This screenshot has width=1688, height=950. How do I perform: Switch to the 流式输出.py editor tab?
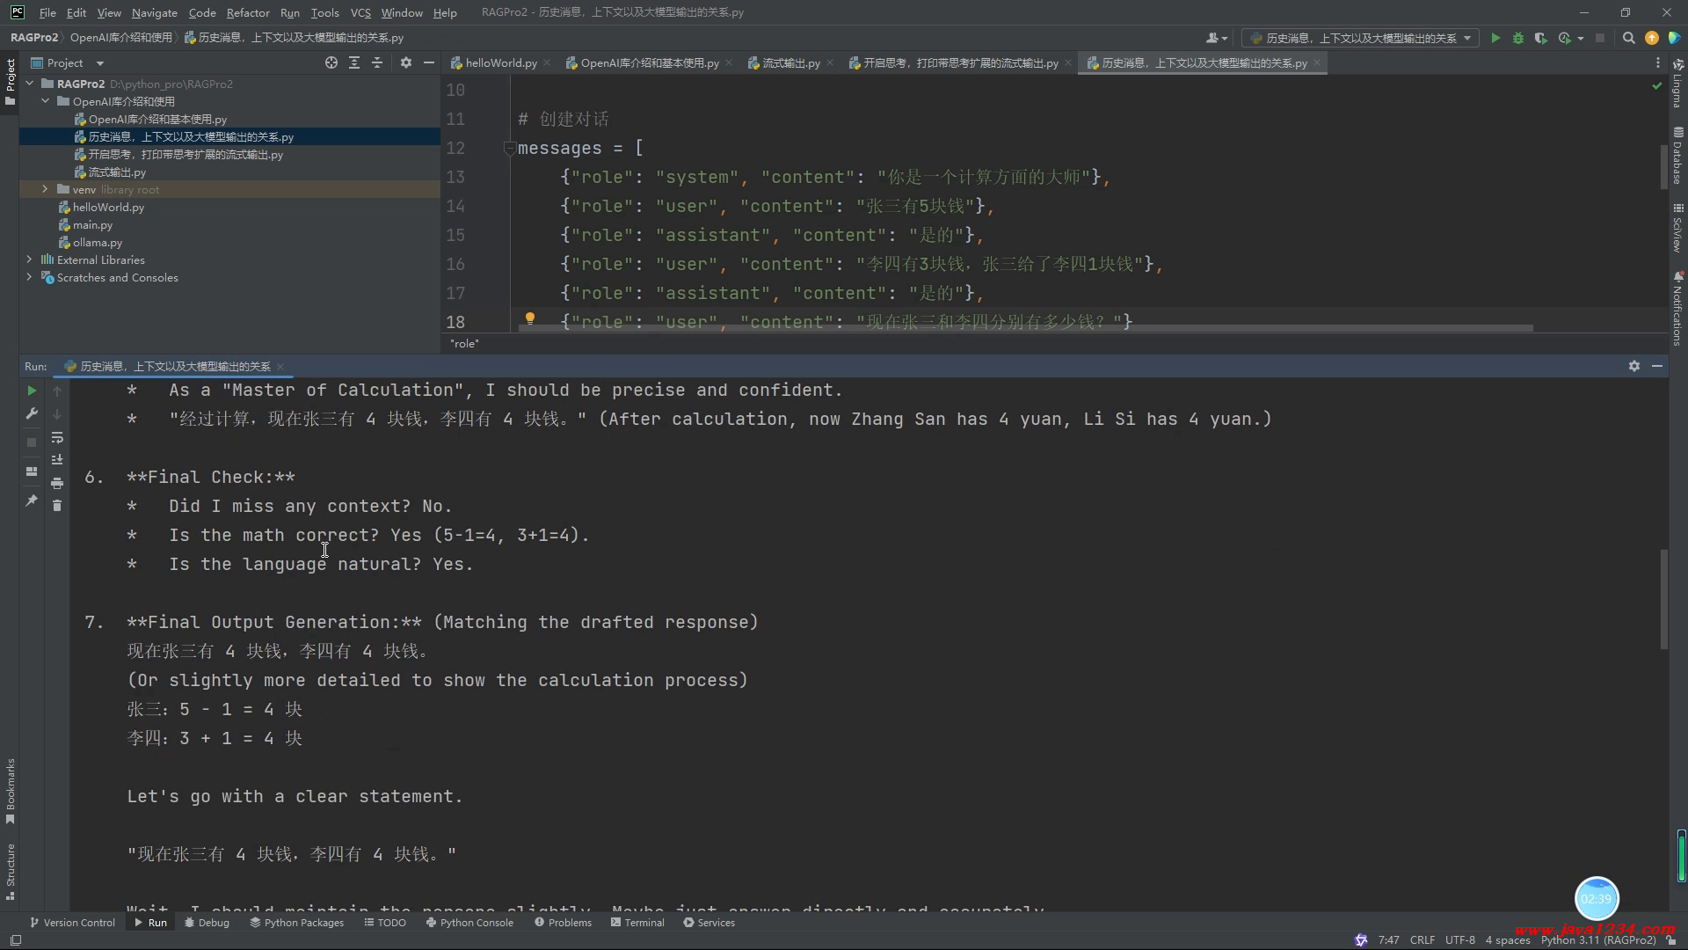coord(789,62)
